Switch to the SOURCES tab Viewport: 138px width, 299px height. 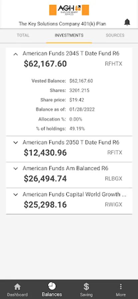(x=115, y=35)
